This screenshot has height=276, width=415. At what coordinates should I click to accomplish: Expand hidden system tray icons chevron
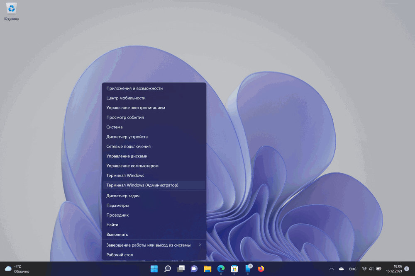tap(331, 269)
